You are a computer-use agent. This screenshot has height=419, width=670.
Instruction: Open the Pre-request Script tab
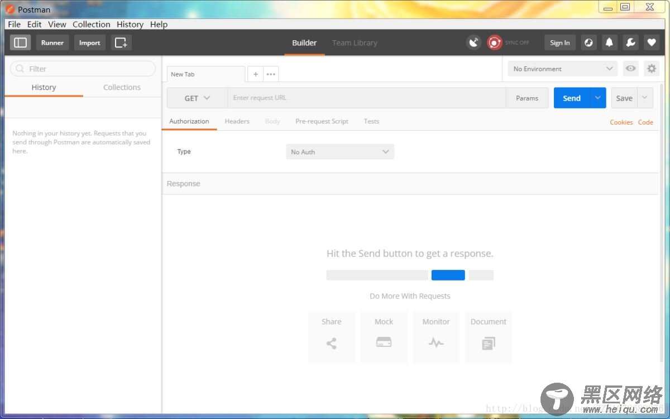coord(322,121)
